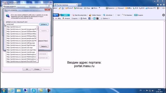The height and width of the screenshot is (93, 166).
Task: Click the euro exchange rate indicator
Action: tap(142, 8)
